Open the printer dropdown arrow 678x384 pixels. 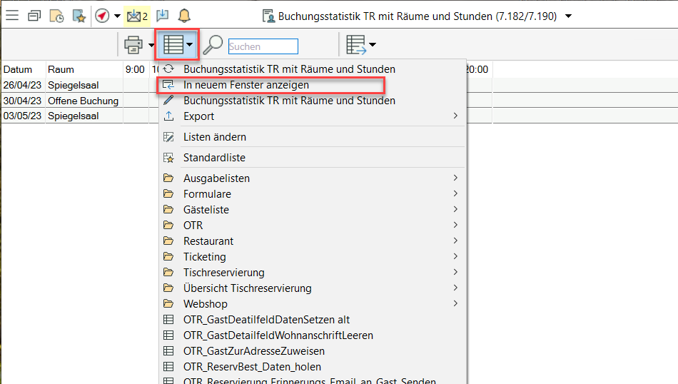(x=152, y=46)
